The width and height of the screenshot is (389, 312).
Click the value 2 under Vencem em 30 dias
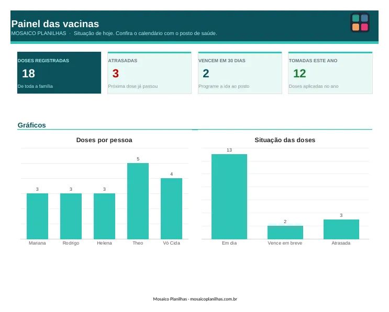pyautogui.click(x=206, y=74)
